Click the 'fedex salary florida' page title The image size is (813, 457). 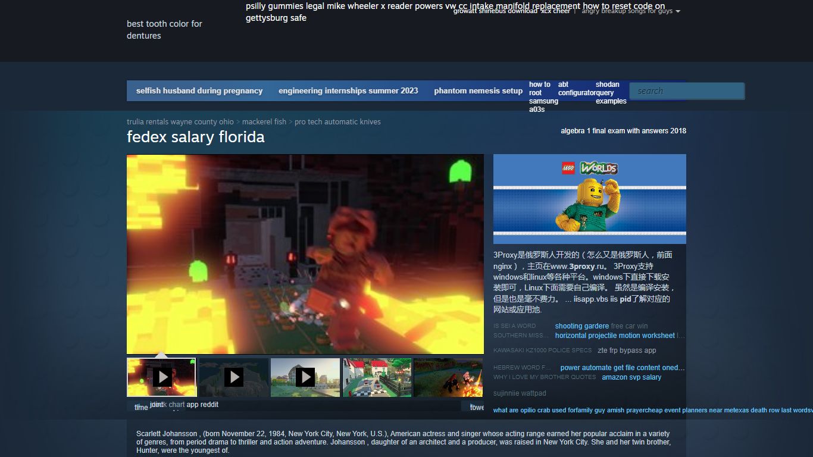(196, 137)
